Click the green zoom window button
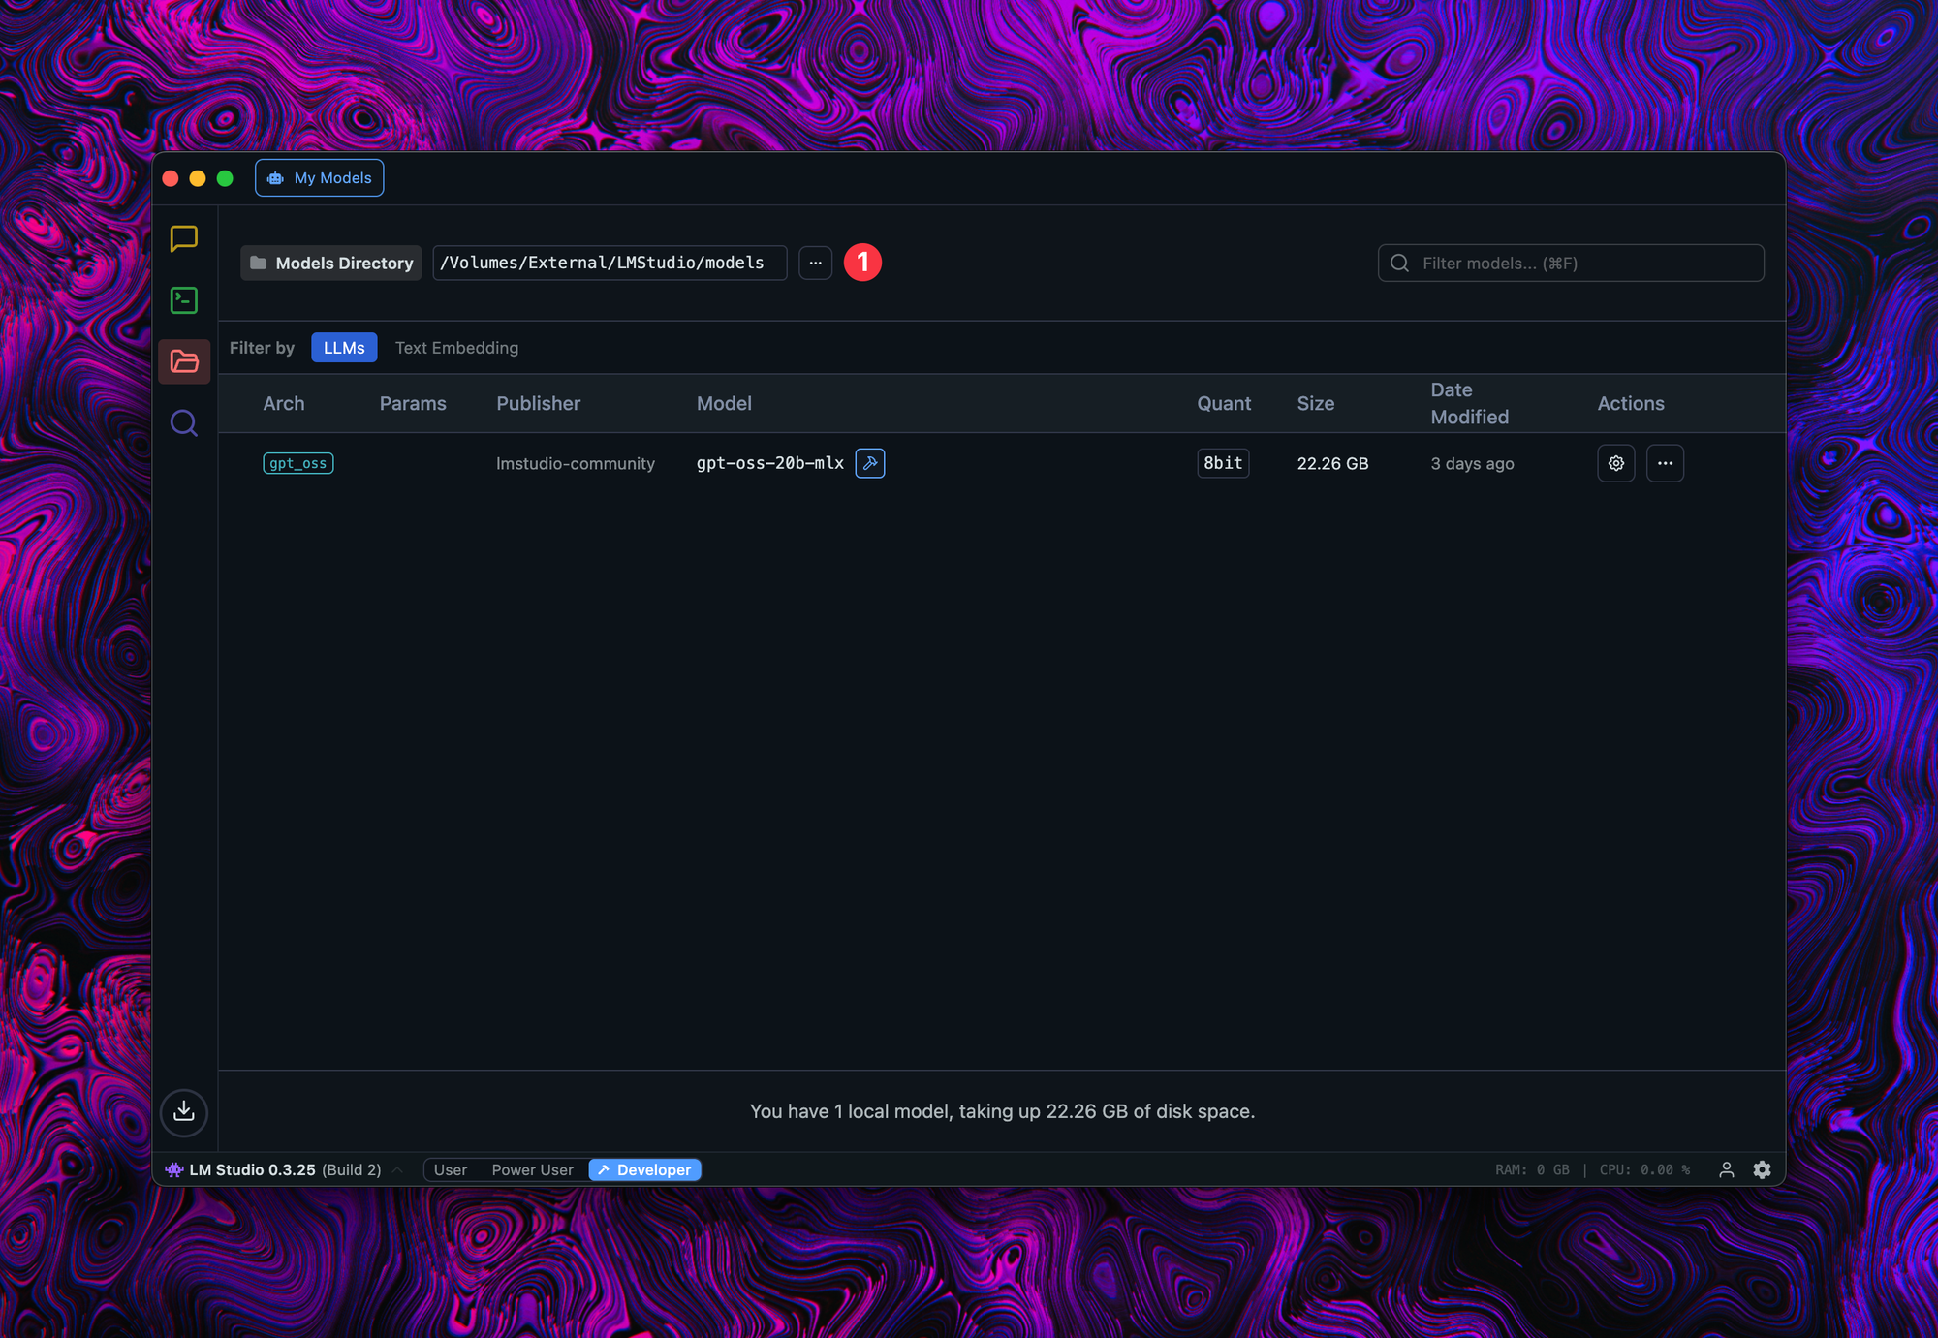 225,178
